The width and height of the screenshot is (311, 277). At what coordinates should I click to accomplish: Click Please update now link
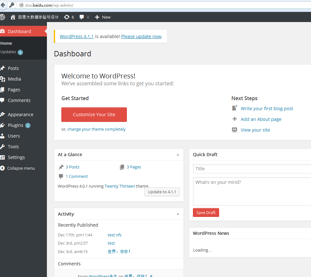coord(141,37)
